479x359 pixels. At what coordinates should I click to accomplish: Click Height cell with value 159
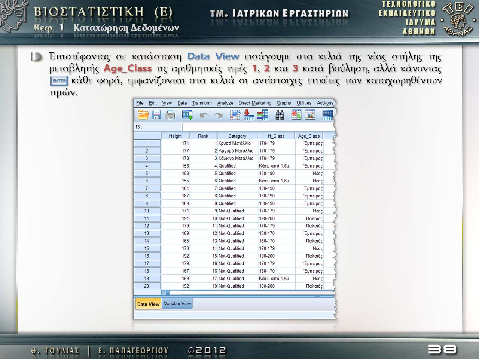click(175, 279)
